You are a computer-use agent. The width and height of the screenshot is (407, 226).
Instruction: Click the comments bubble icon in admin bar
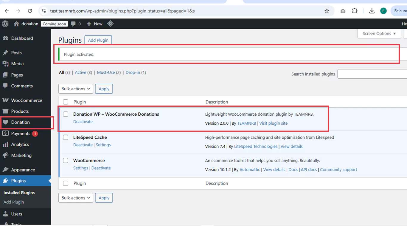(73, 24)
